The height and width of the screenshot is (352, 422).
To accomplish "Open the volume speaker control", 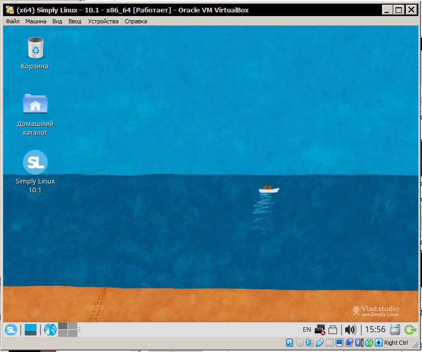I will point(350,330).
